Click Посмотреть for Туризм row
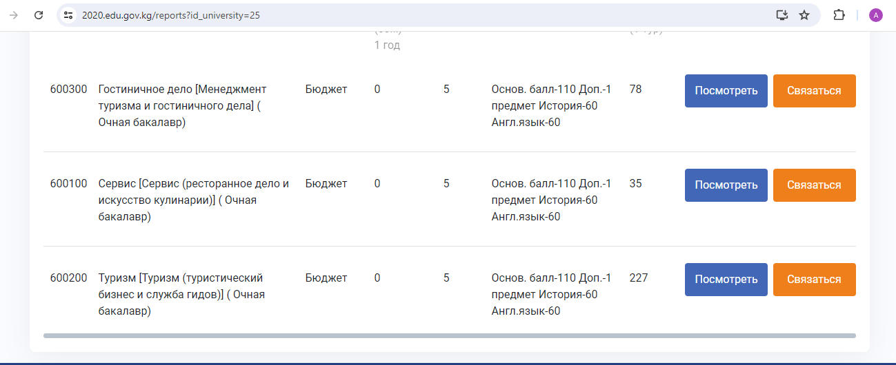896x365 pixels. coord(726,280)
